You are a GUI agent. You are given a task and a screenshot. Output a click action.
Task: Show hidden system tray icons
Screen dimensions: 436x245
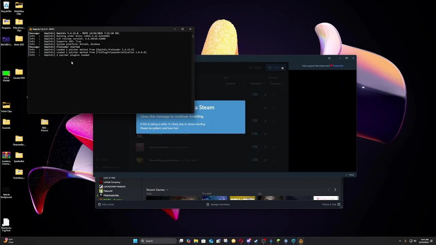[x=400, y=241]
